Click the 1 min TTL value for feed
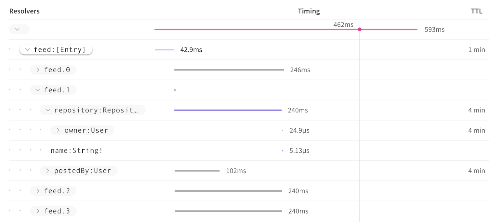This screenshot has height=222, width=501. pos(477,49)
